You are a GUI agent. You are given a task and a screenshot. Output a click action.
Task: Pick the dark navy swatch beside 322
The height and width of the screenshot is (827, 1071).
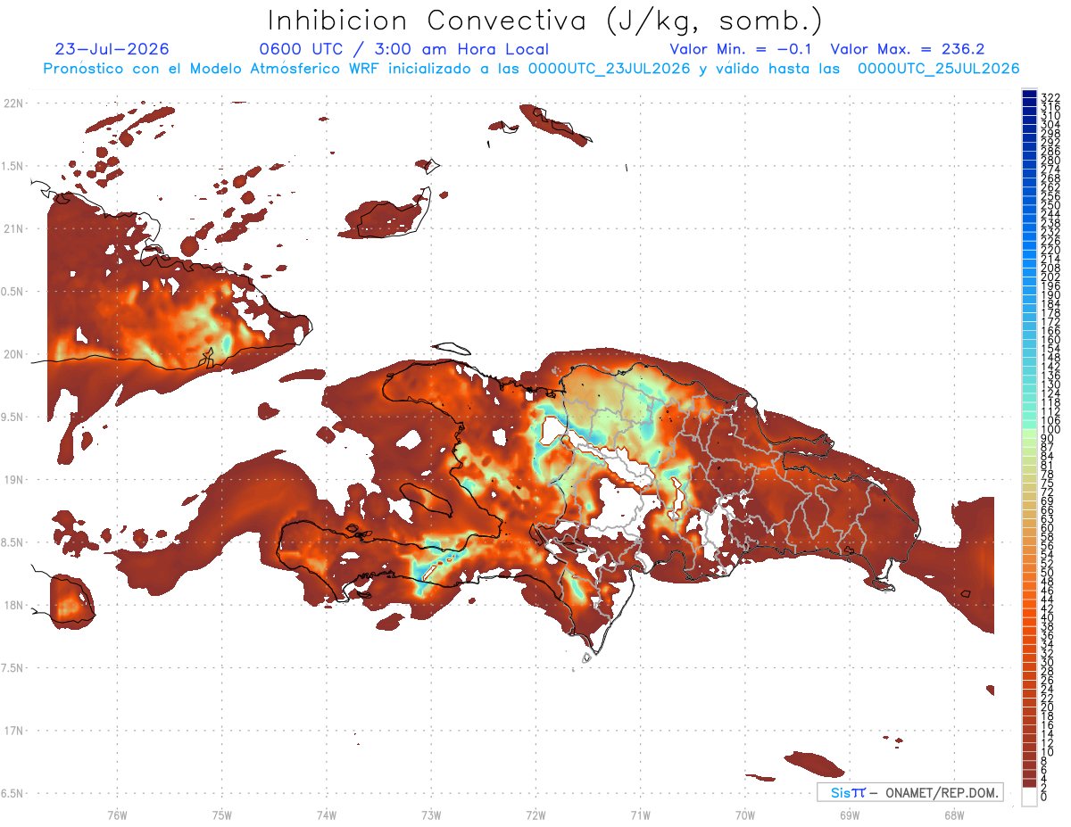point(1029,94)
